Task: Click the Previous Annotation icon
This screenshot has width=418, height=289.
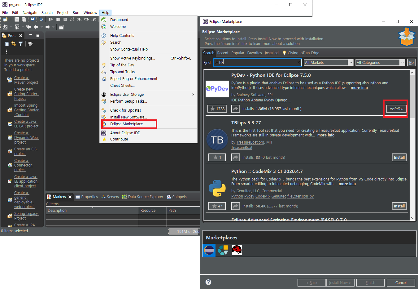Action: pos(17,27)
